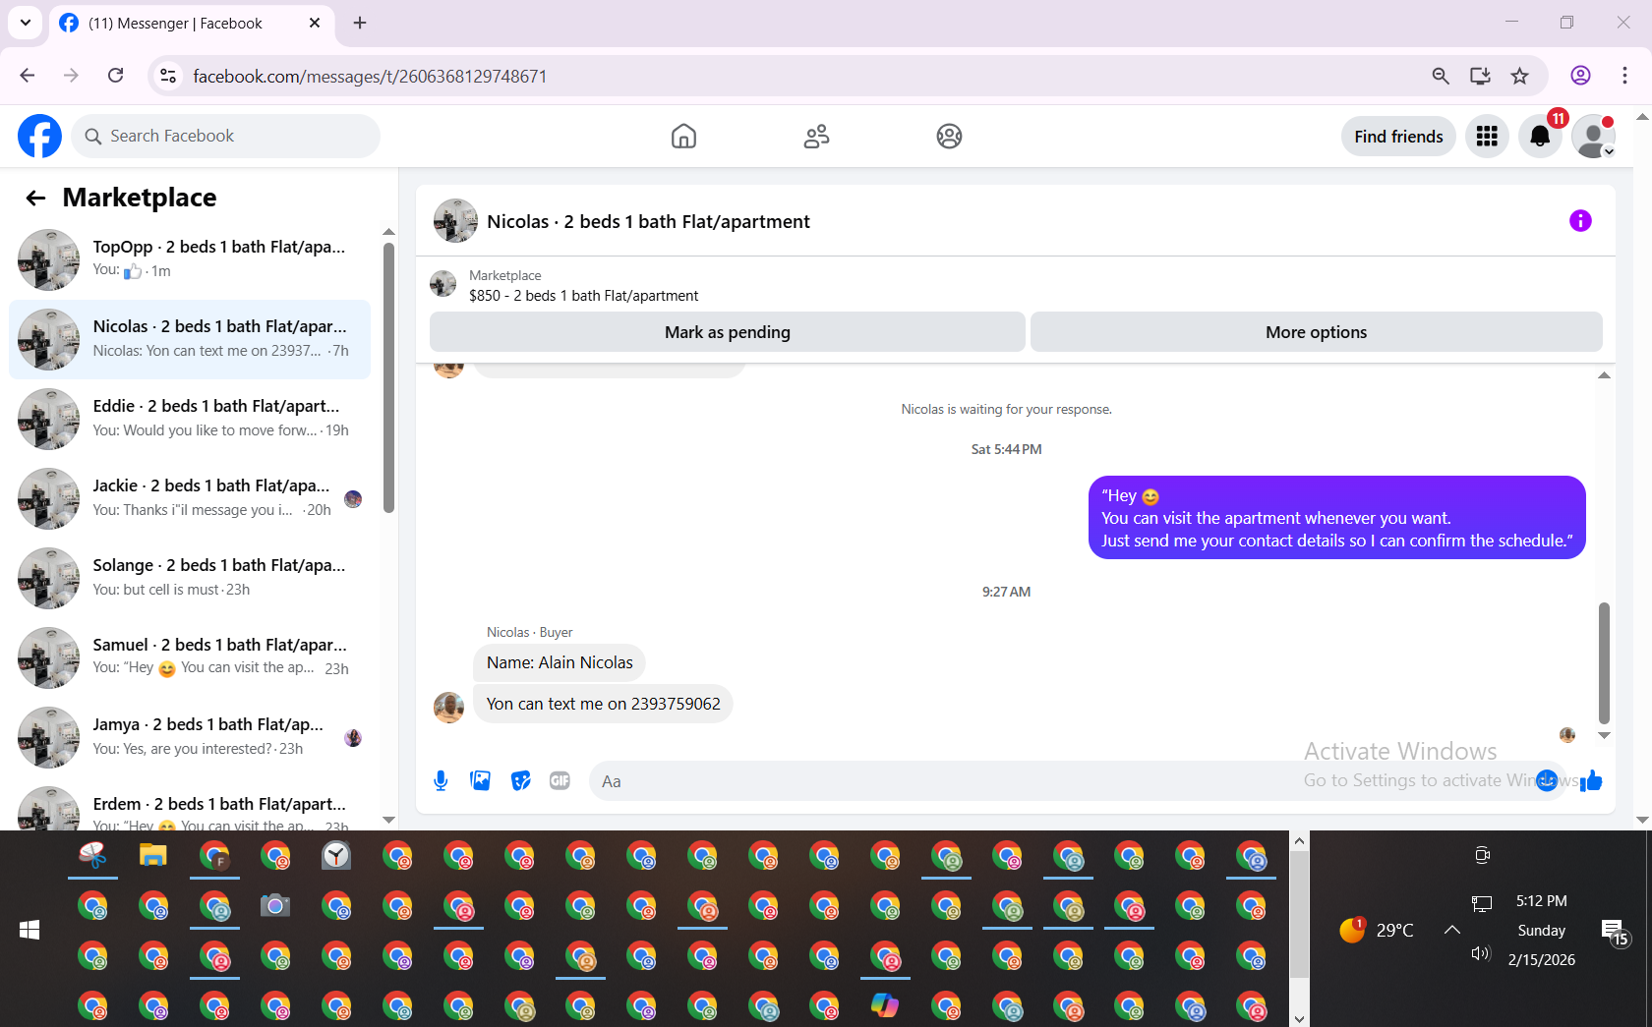
Task: Go to the Home feed icon
Action: (x=683, y=136)
